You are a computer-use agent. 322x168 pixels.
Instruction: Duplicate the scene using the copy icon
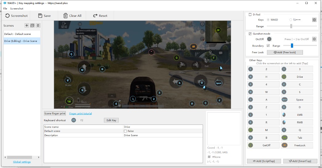(x=32, y=25)
